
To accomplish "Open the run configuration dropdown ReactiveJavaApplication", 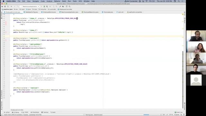I will 30,6.
